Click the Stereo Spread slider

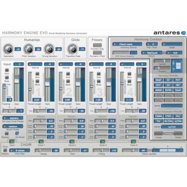(x=130, y=150)
